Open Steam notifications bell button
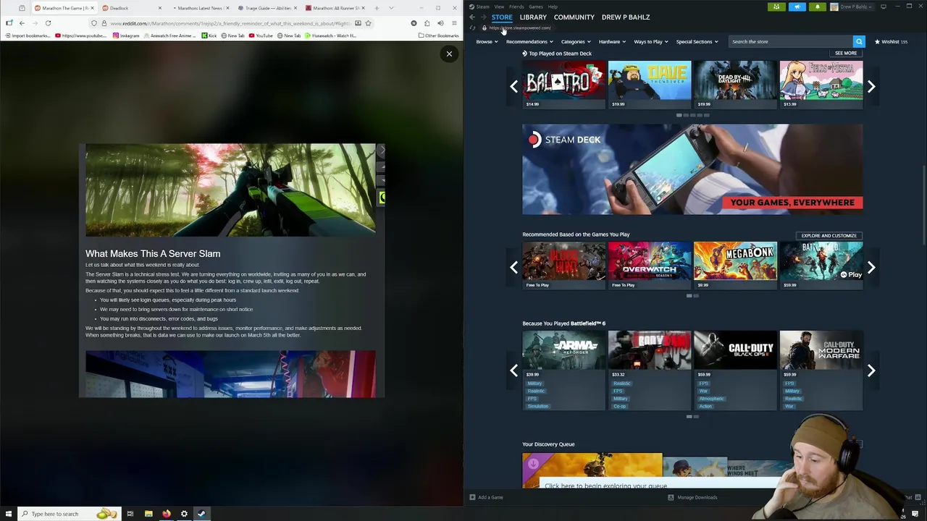 click(x=817, y=7)
